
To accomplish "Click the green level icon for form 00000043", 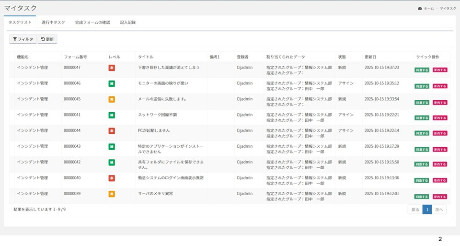I will pos(112,147).
